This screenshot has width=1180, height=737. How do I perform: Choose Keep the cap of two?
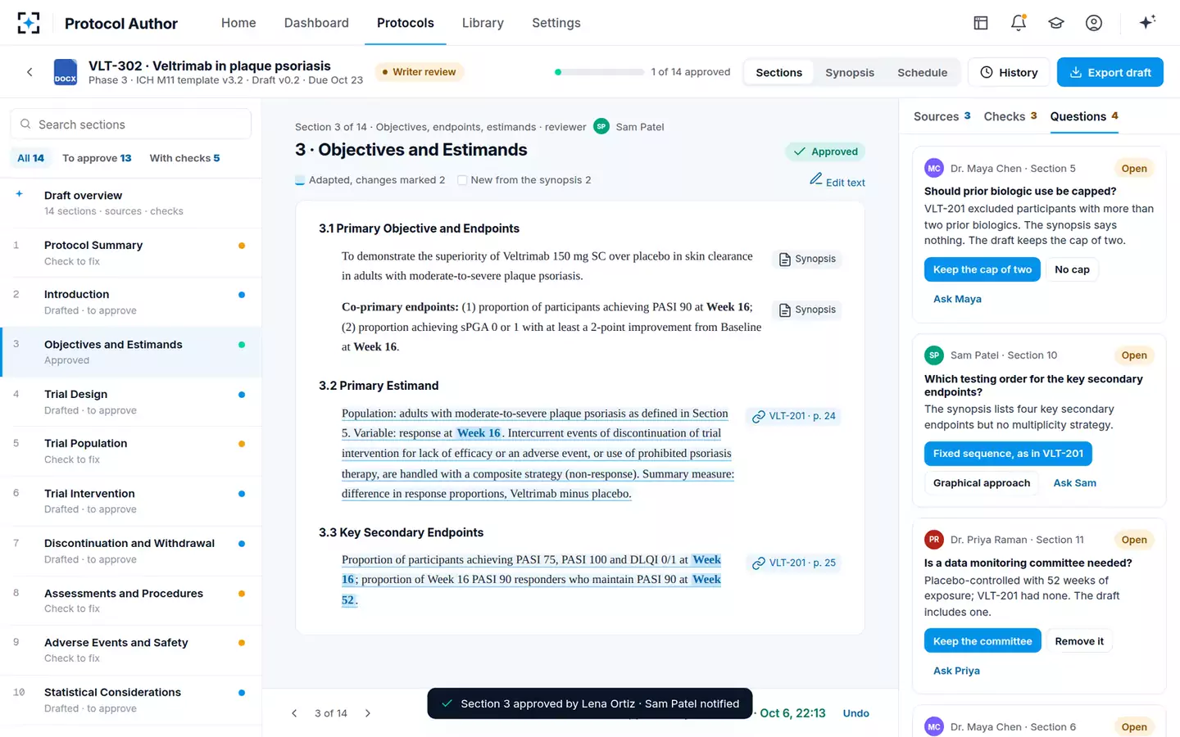pos(983,269)
